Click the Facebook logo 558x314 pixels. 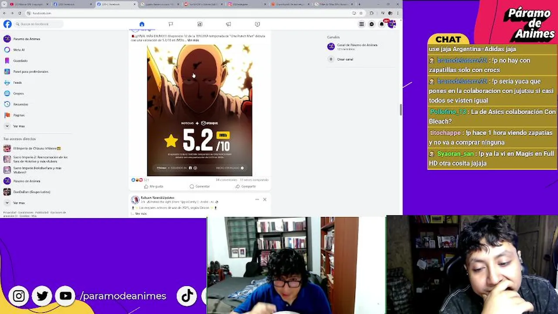pyautogui.click(x=7, y=24)
